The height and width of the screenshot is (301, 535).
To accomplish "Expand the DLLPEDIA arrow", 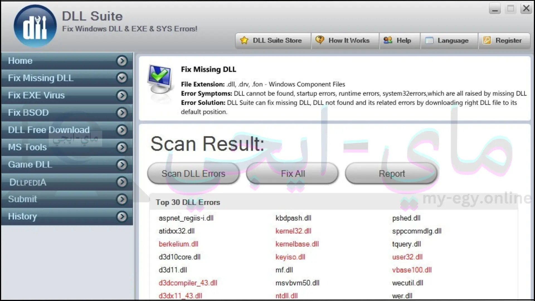I will 122,182.
